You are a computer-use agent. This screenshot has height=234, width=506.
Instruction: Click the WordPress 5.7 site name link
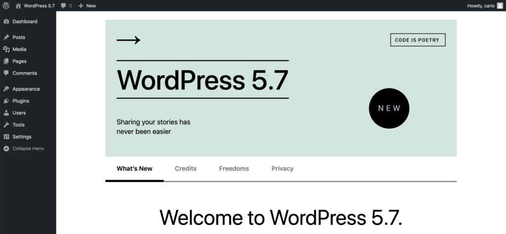coord(40,6)
